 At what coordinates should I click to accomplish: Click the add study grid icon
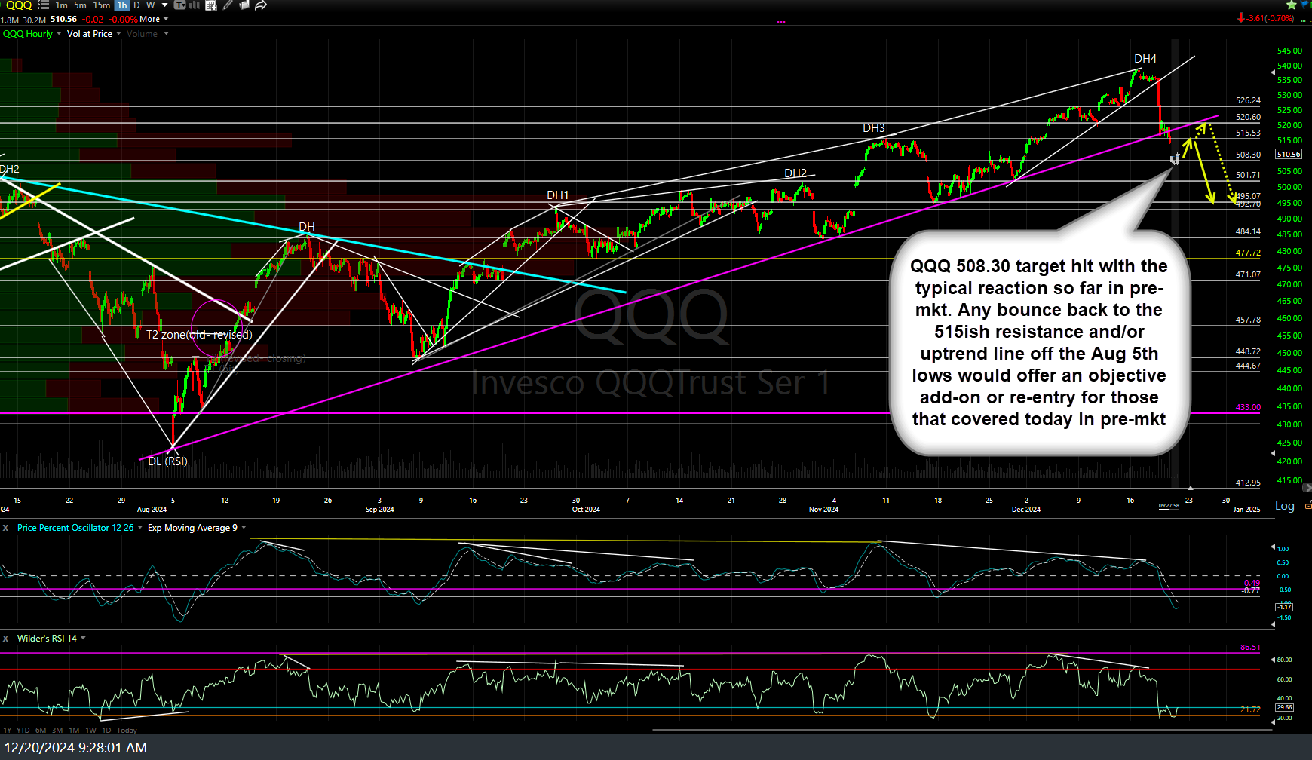(x=211, y=5)
